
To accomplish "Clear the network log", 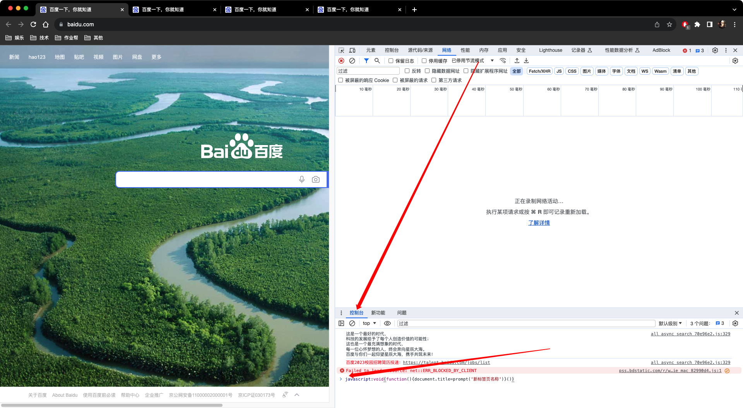I will pyautogui.click(x=352, y=61).
